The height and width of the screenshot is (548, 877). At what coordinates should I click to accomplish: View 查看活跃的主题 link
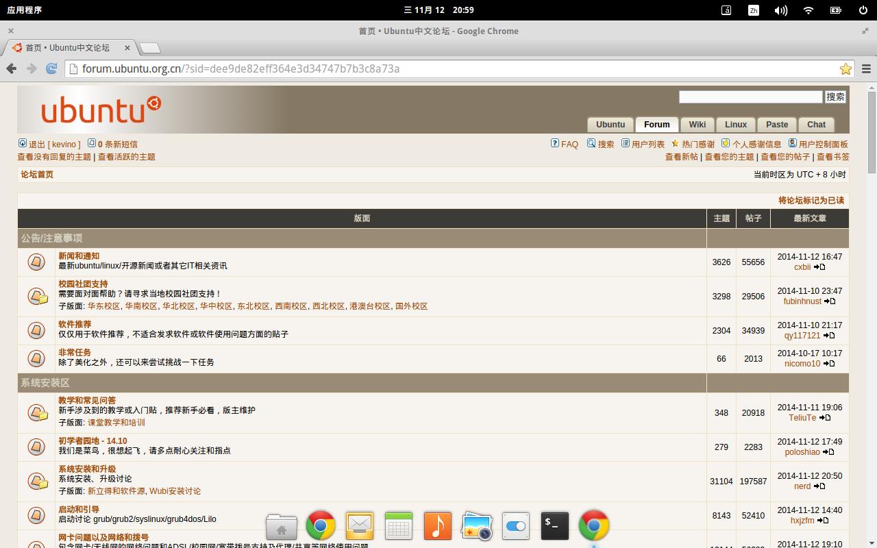coord(127,157)
